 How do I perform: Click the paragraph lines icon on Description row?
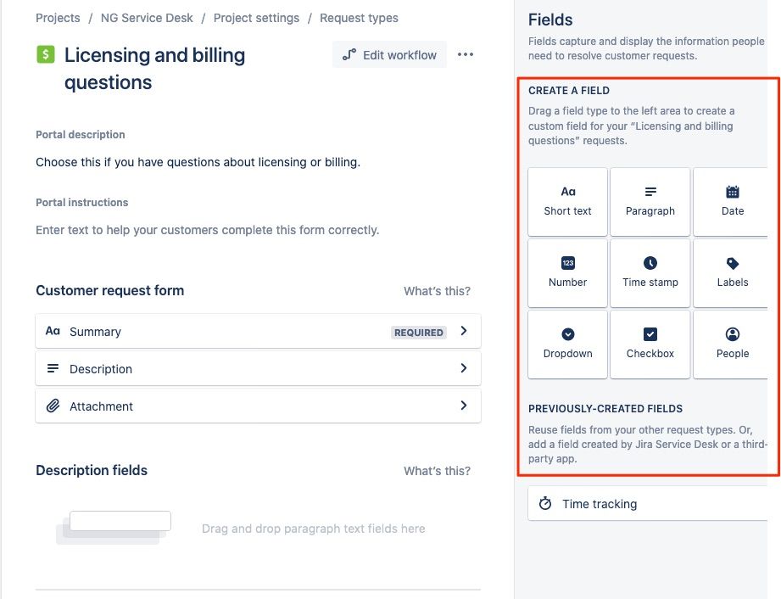pos(53,368)
